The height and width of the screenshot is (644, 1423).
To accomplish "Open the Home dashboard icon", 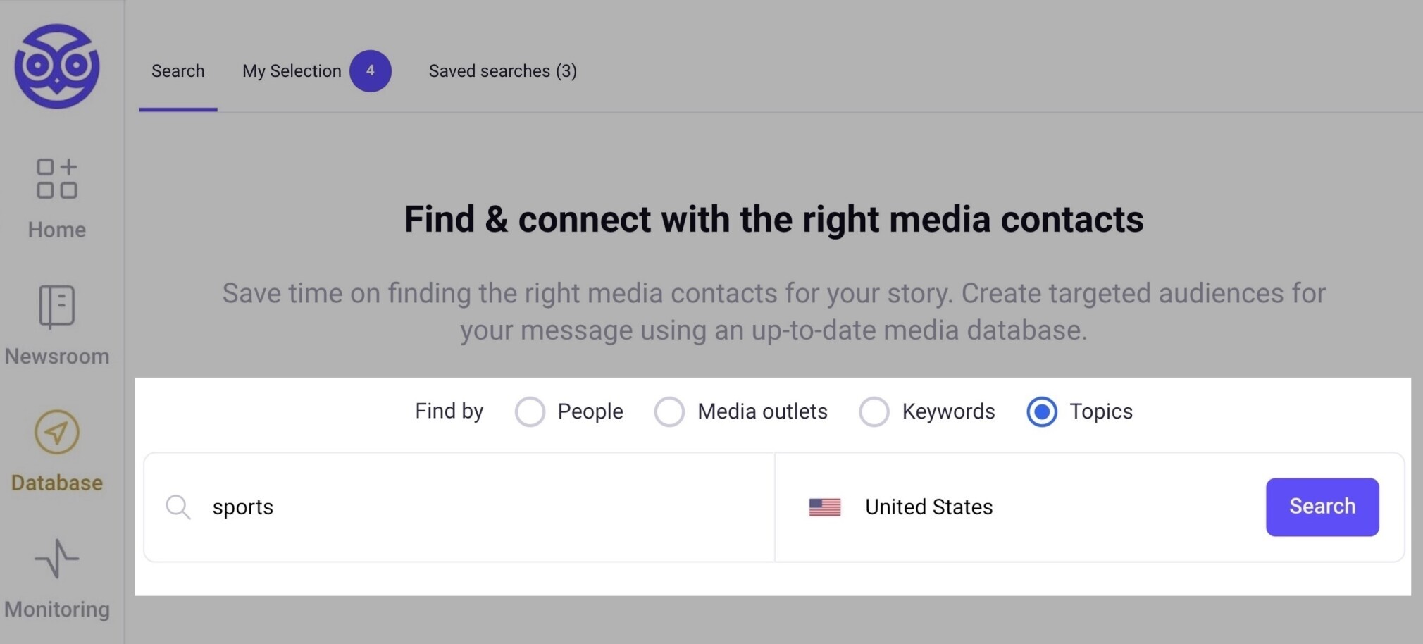I will tap(57, 178).
